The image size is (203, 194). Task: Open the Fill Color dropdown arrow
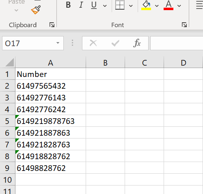click(157, 6)
